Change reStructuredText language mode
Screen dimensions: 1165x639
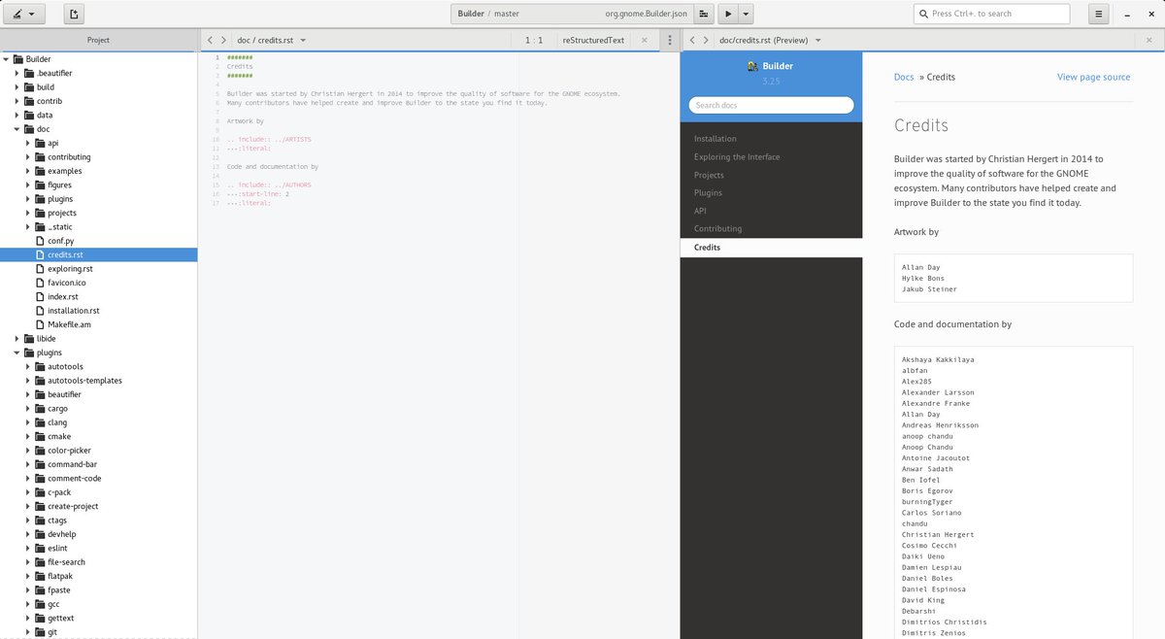point(593,40)
